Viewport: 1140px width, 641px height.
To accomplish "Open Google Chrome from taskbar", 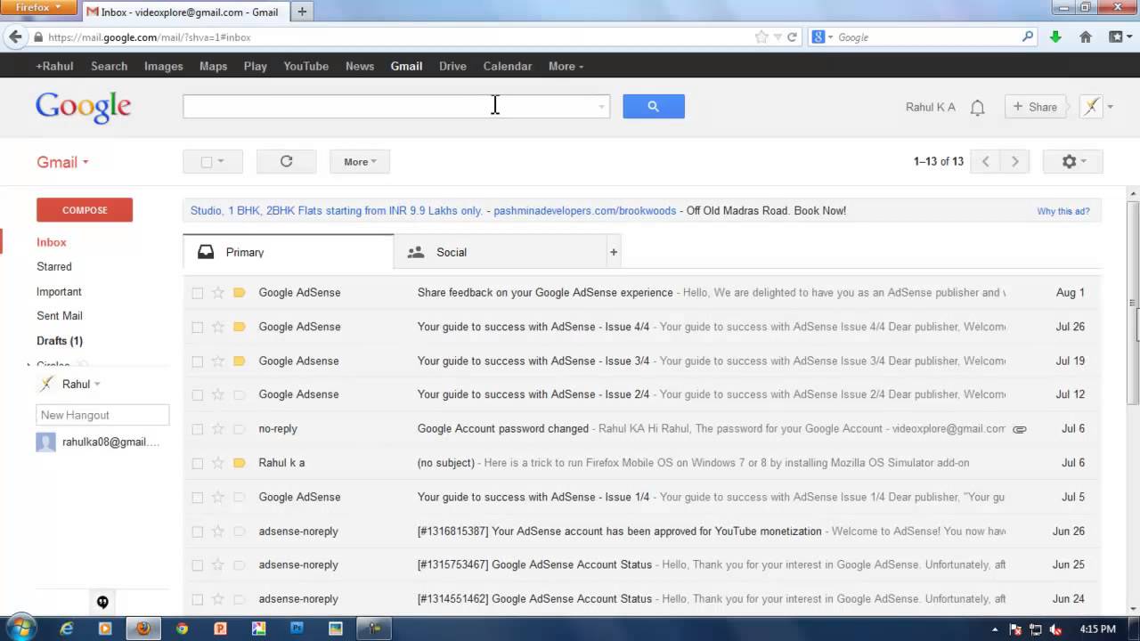I will click(182, 629).
